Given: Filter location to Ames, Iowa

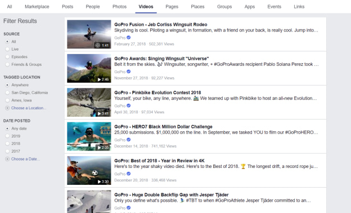Looking at the screenshot, I should click(x=7, y=100).
